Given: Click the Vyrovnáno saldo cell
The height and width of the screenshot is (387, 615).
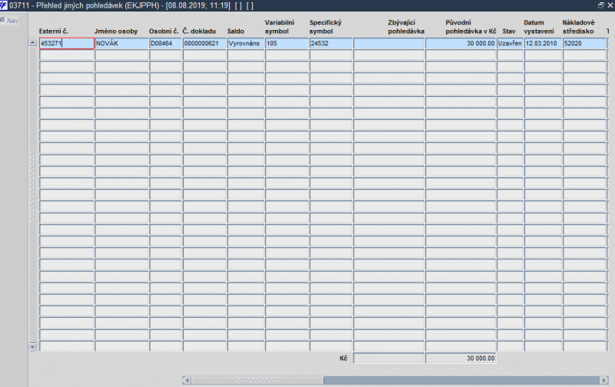Looking at the screenshot, I should point(246,43).
